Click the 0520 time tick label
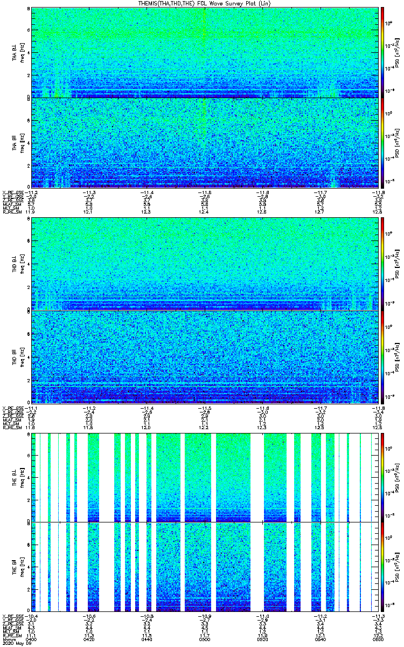This screenshot has height=647, width=404. pyautogui.click(x=262, y=639)
